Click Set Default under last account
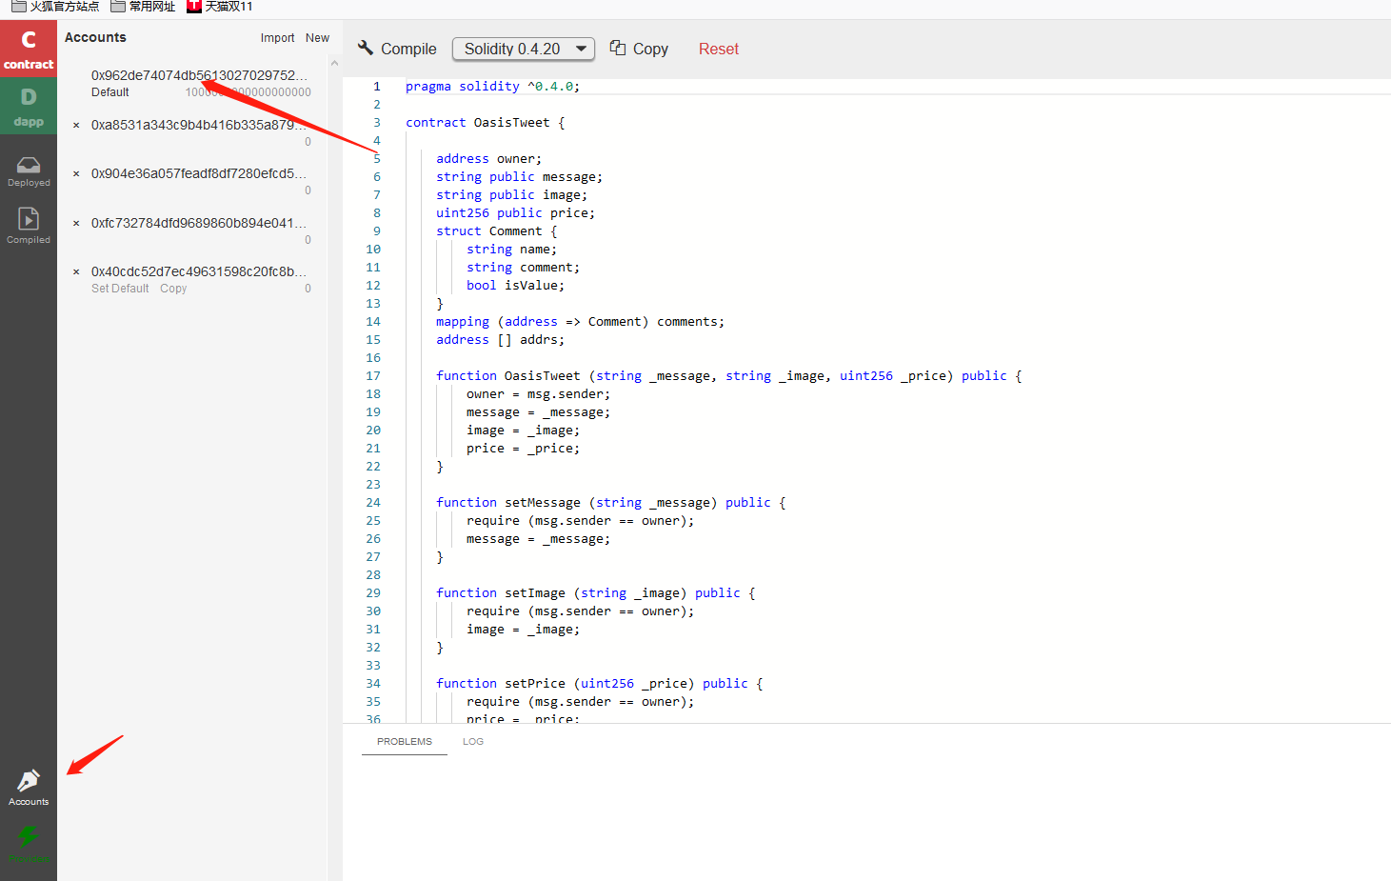This screenshot has width=1391, height=881. (x=120, y=289)
